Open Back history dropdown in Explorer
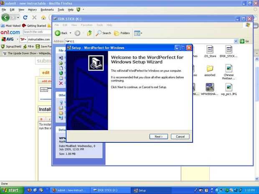This screenshot has width=259, height=194. click(70, 33)
